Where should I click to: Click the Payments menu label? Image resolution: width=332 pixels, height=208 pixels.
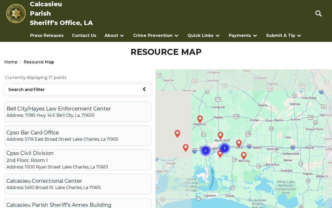[240, 36]
